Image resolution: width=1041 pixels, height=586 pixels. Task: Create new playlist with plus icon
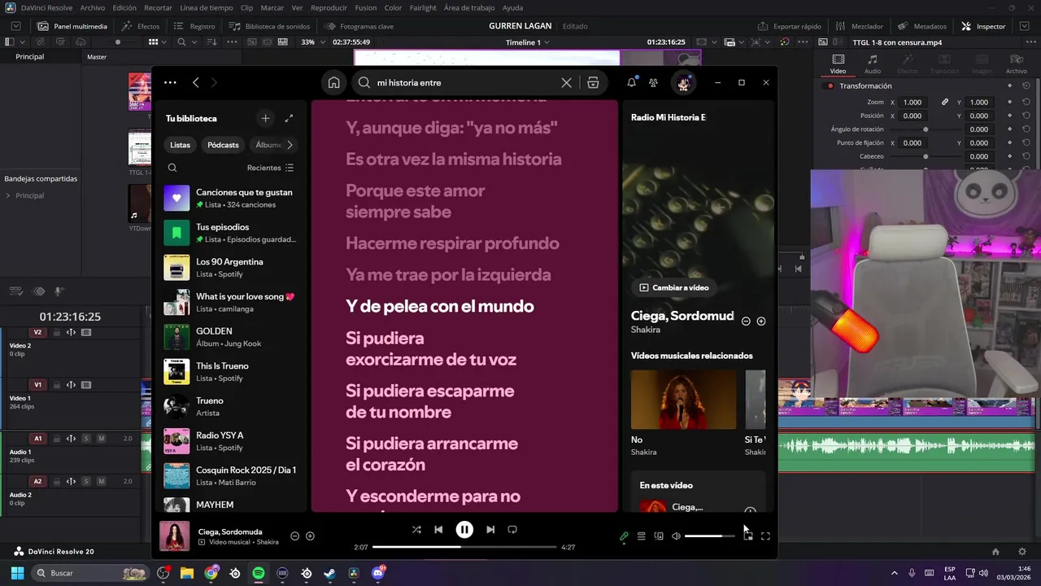265,118
